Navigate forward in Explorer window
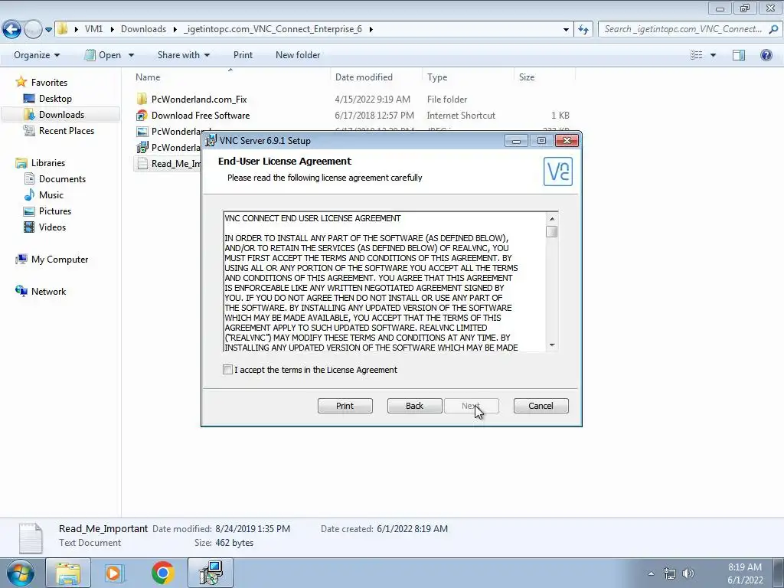 point(32,29)
